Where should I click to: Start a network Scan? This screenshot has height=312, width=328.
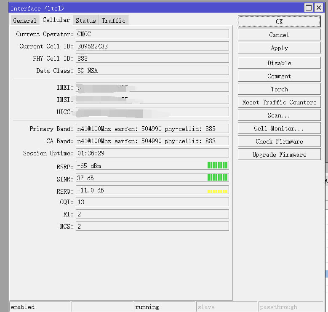click(279, 115)
